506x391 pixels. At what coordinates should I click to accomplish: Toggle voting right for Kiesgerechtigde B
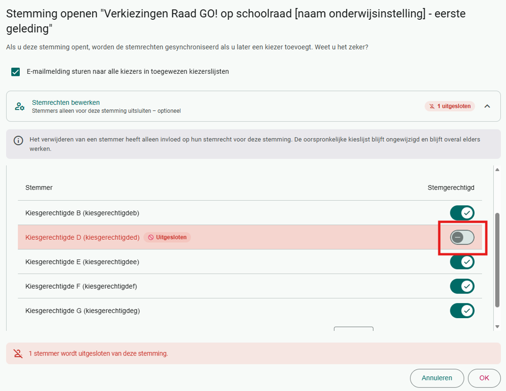click(x=462, y=213)
